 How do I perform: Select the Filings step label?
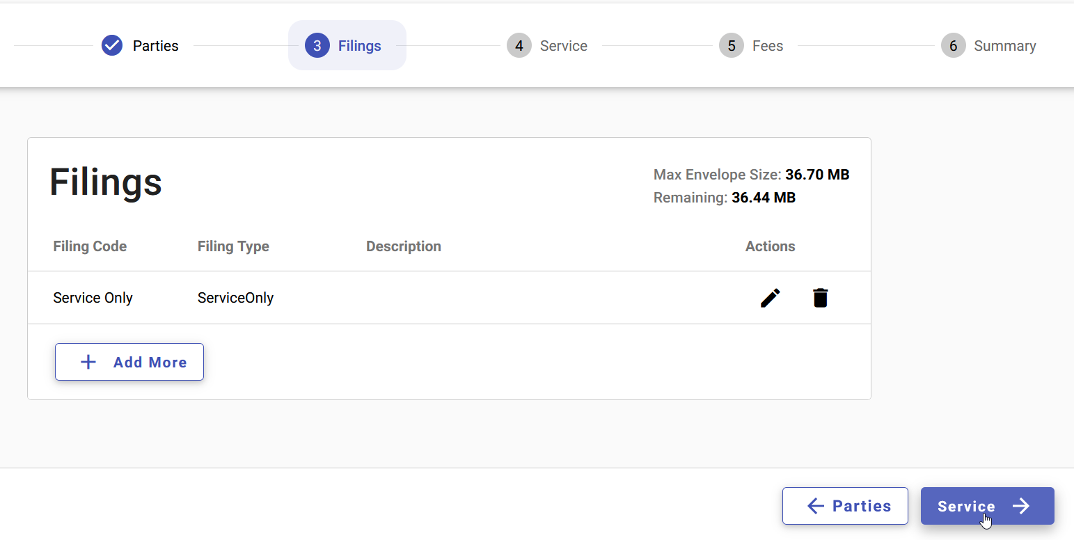[x=359, y=46]
